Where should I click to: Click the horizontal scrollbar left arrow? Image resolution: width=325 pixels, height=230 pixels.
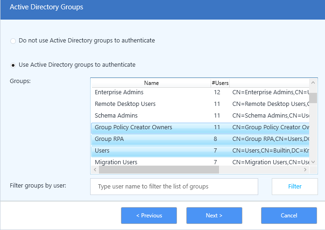pos(94,170)
